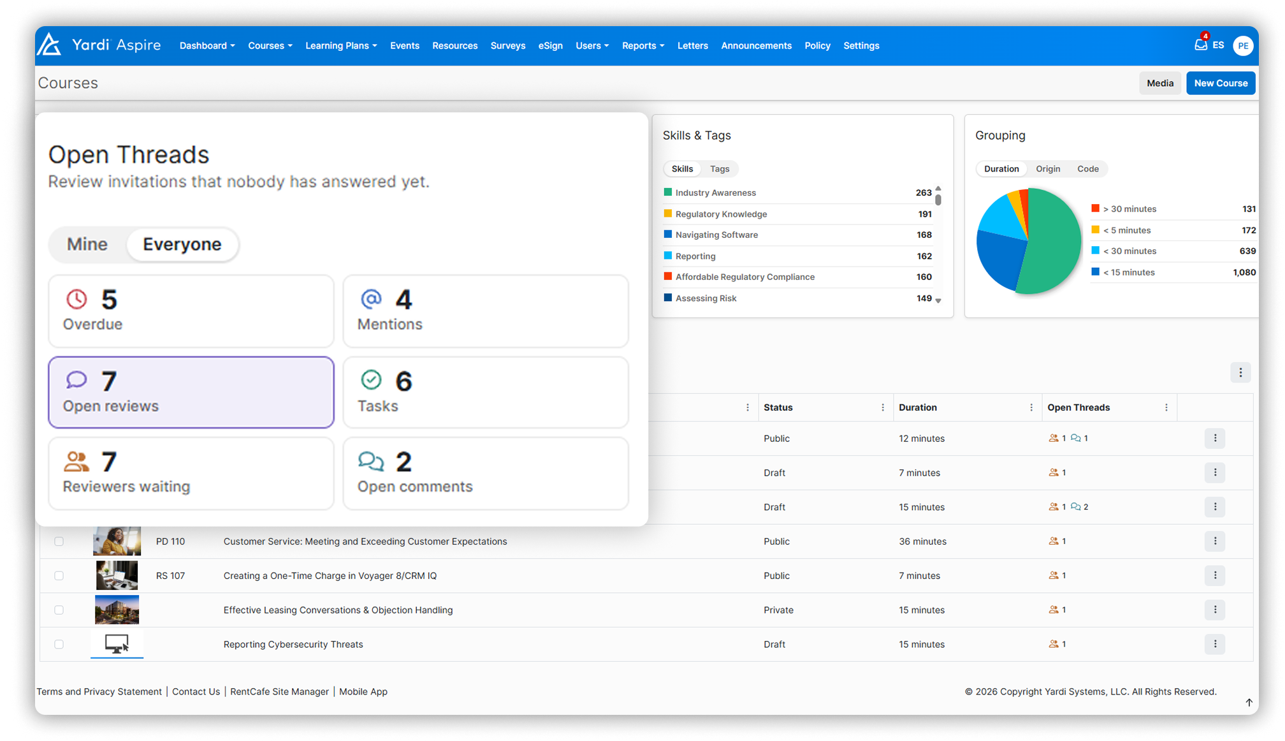Viewport: 1285px width, 741px height.
Task: Click comments icon in 12 minutes row
Action: 1075,438
